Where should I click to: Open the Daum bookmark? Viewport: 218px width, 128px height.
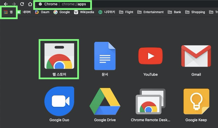(x=42, y=12)
